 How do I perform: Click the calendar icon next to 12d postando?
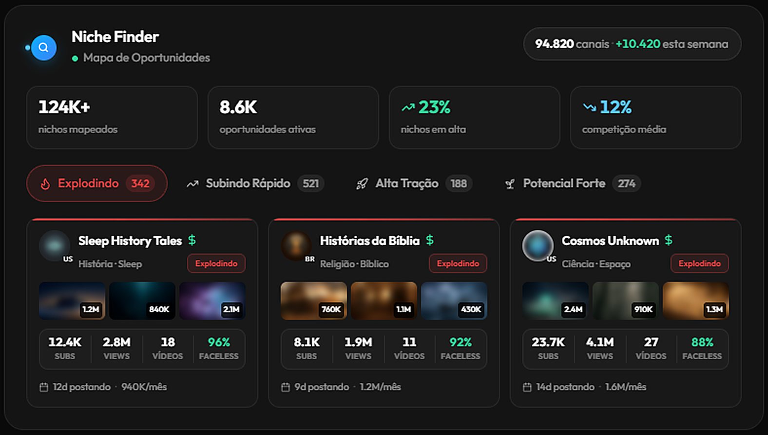(44, 387)
